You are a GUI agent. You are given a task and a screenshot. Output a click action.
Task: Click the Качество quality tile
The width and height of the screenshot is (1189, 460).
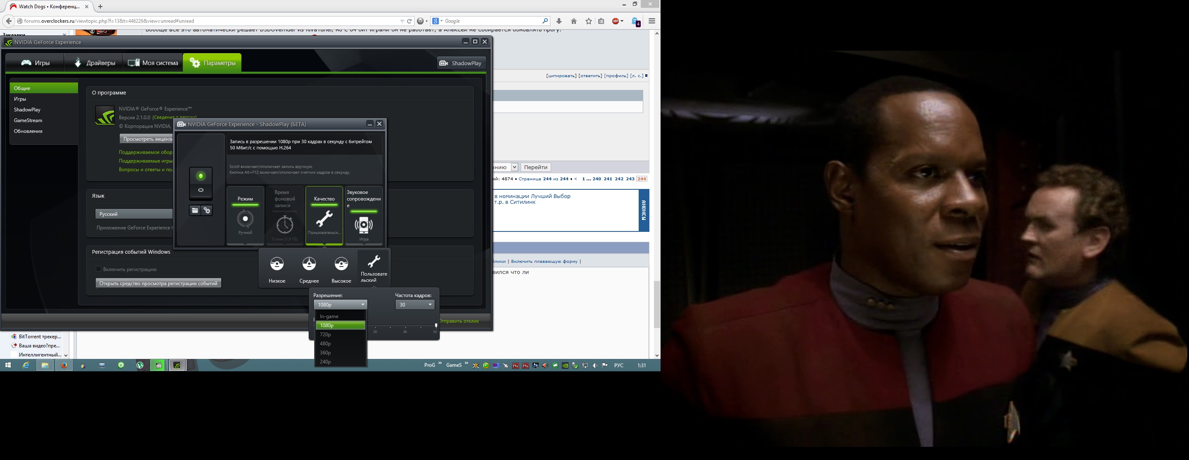coord(324,215)
